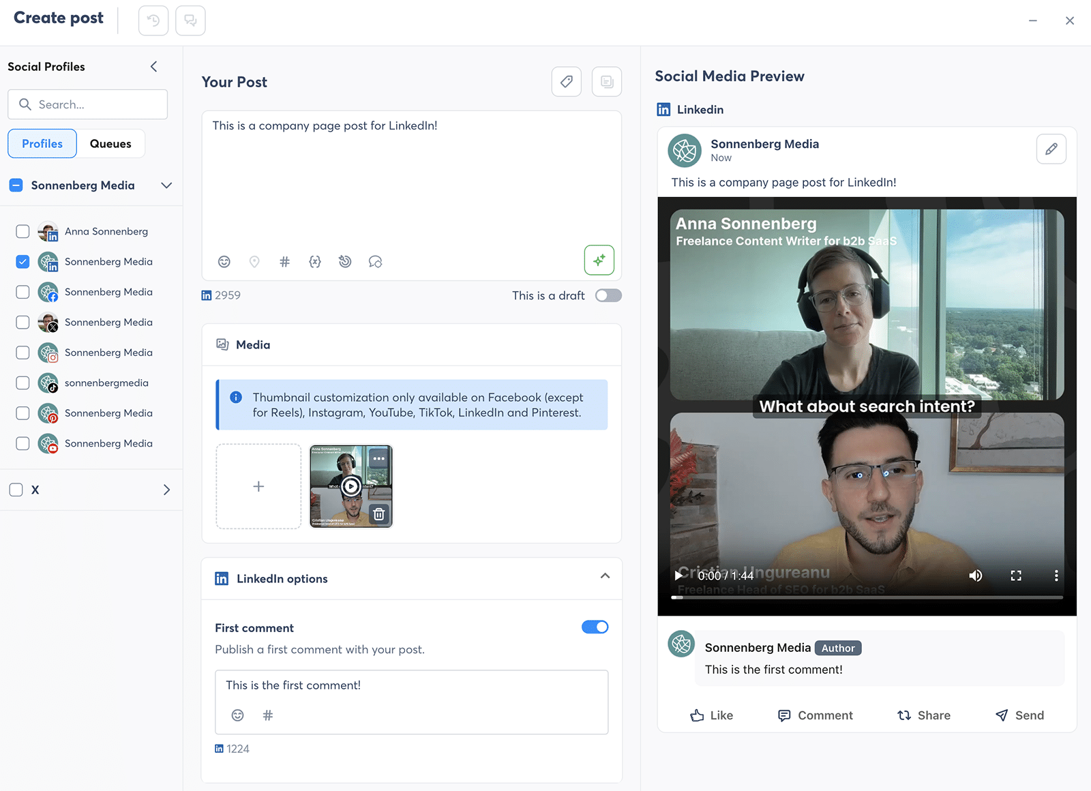Check Sonnenberg Media X profile checkbox

click(x=23, y=322)
